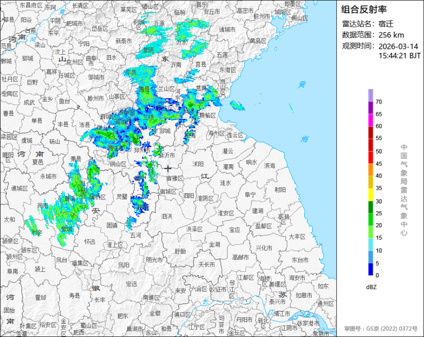
Task: Click the 阜宁 map label
Action: coord(250,194)
